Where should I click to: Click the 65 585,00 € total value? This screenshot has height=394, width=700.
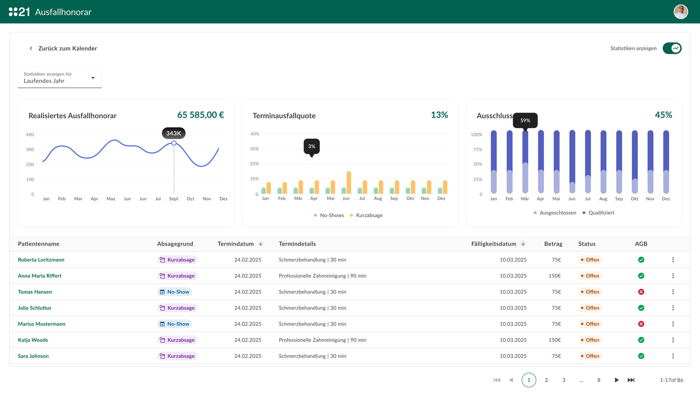pos(201,115)
